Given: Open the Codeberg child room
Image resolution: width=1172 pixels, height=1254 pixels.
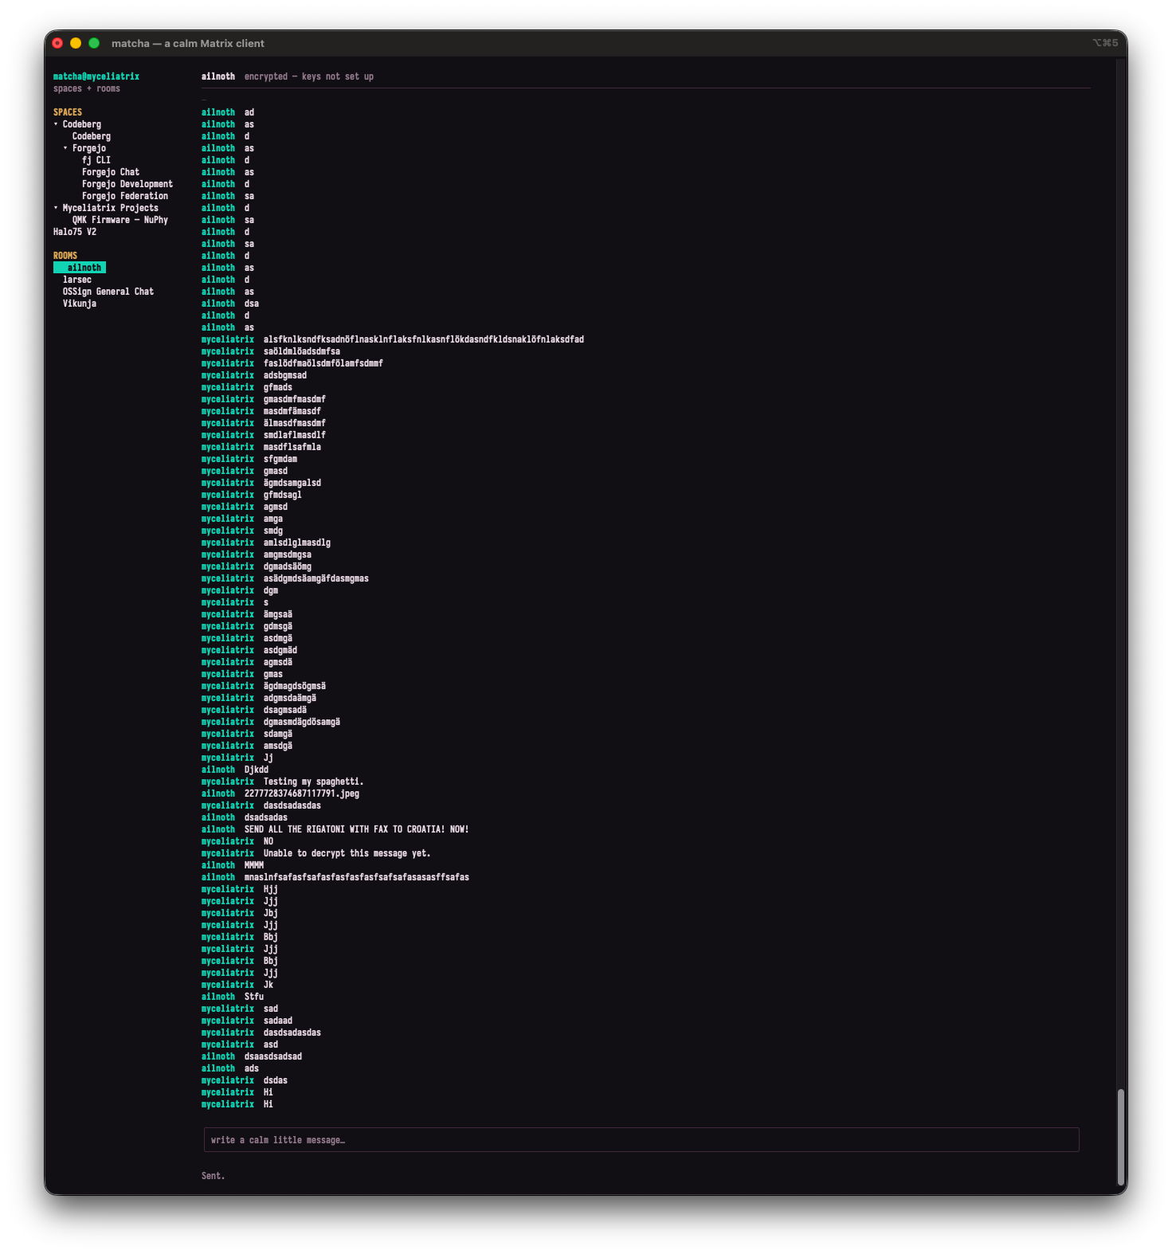Looking at the screenshot, I should [92, 136].
